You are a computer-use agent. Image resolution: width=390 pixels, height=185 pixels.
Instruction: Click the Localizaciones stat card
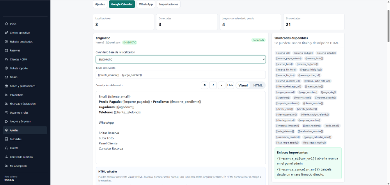[x=124, y=22]
